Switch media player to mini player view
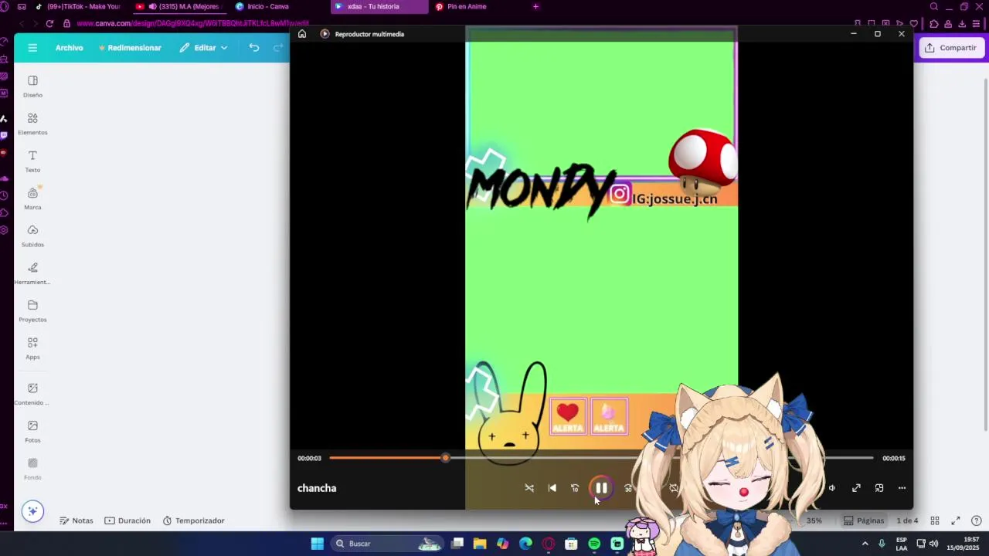This screenshot has height=556, width=989. pos(879,488)
